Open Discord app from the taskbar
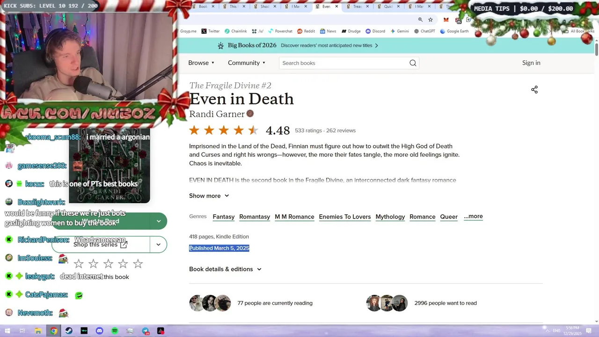The image size is (599, 337). click(x=99, y=331)
